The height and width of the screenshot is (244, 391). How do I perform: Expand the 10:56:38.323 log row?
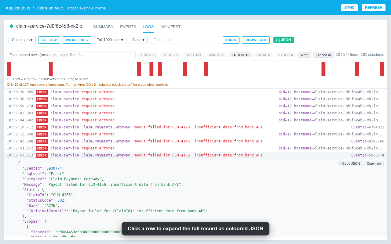click(x=195, y=99)
